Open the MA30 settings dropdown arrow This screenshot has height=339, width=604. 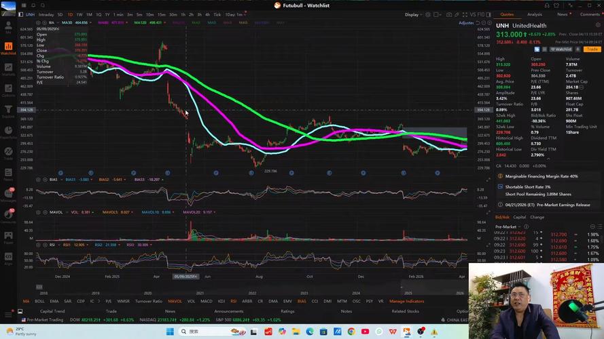90,22
